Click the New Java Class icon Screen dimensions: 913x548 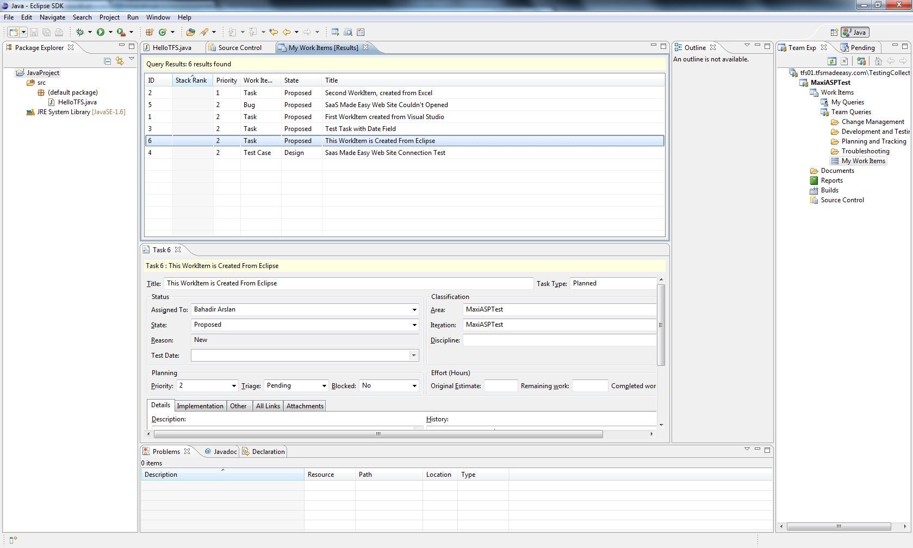(163, 32)
